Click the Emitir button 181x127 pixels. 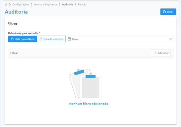click(168, 12)
